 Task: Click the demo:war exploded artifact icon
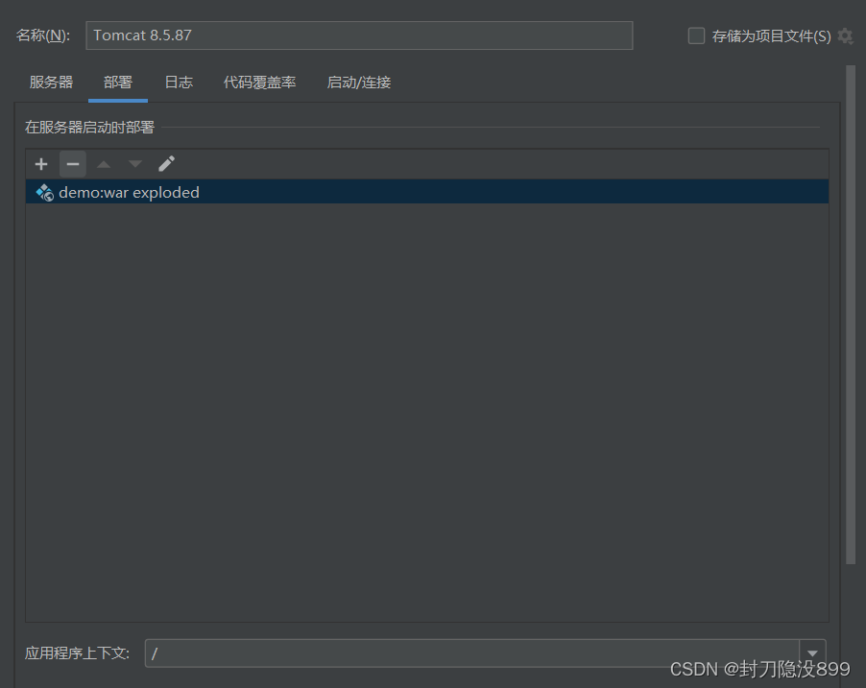[x=44, y=193]
